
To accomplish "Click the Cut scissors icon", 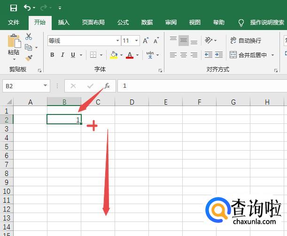I will click(x=29, y=37).
